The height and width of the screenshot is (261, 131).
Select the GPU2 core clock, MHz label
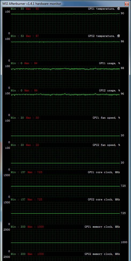coord(104,199)
